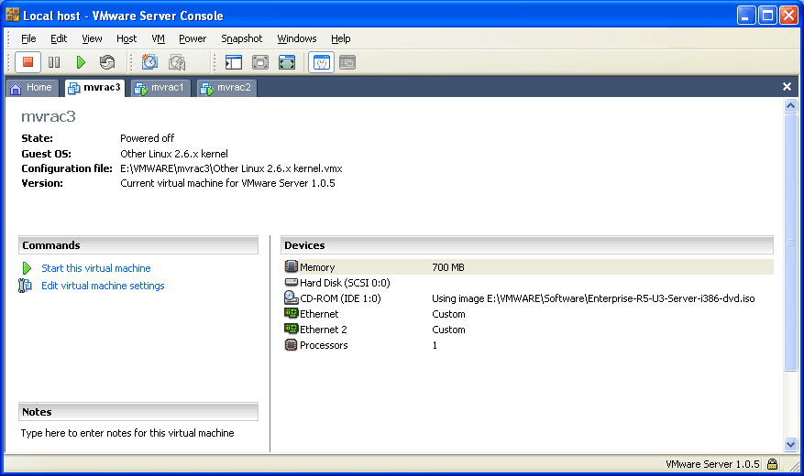Click the vertical scrollbar down arrow
The height and width of the screenshot is (476, 804).
coord(791,444)
